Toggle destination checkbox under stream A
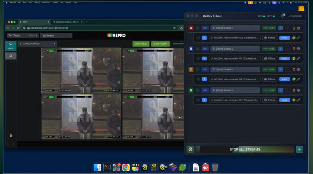This screenshot has width=313, height=174. click(198, 38)
